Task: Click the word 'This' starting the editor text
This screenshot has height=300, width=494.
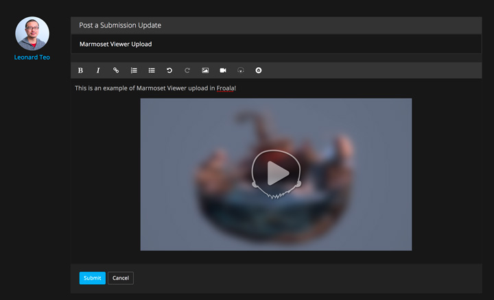Action: 81,88
